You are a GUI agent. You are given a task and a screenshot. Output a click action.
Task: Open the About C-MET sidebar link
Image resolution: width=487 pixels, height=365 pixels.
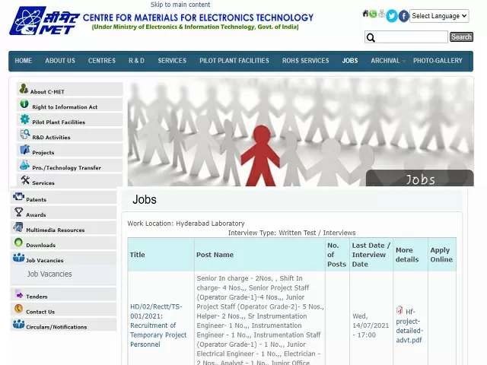tap(47, 91)
